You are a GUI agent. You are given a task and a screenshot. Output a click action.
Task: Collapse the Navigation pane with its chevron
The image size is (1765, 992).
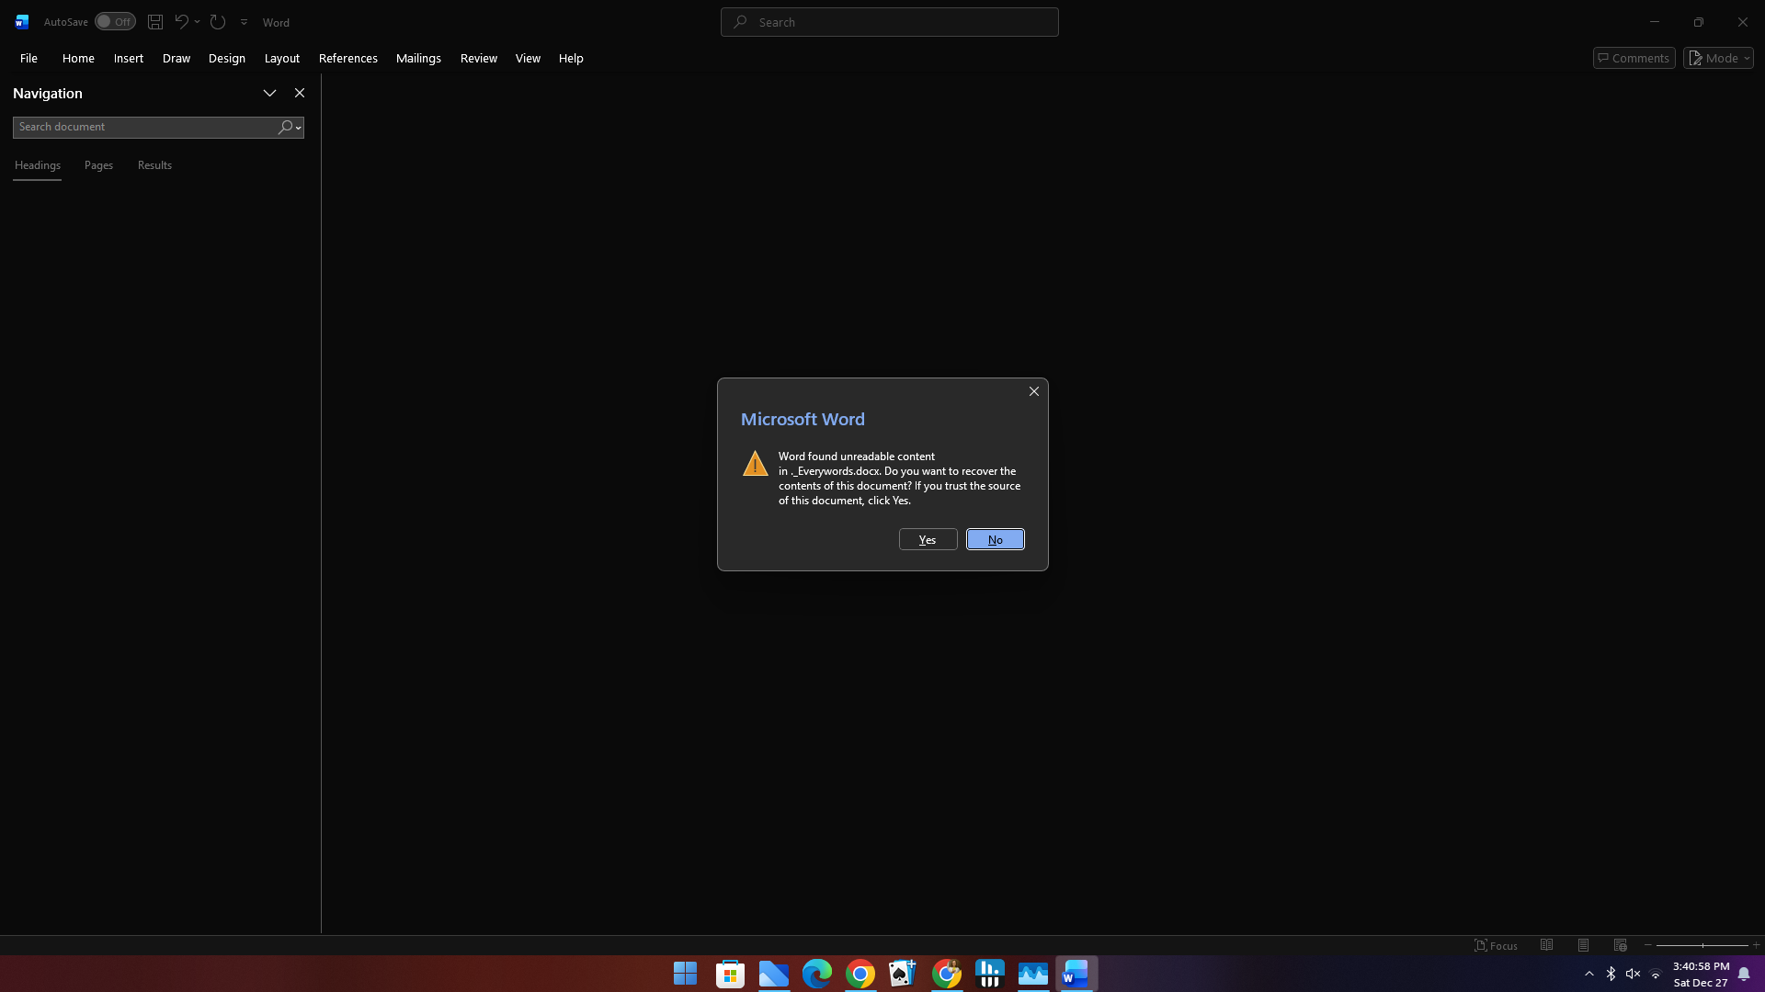(269, 93)
